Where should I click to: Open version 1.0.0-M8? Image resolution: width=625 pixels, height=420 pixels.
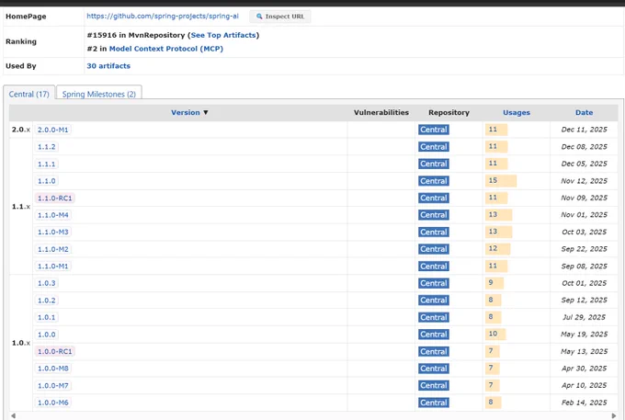click(53, 369)
